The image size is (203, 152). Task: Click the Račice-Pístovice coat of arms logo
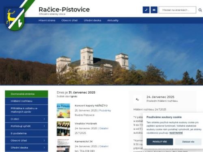(x=15, y=19)
